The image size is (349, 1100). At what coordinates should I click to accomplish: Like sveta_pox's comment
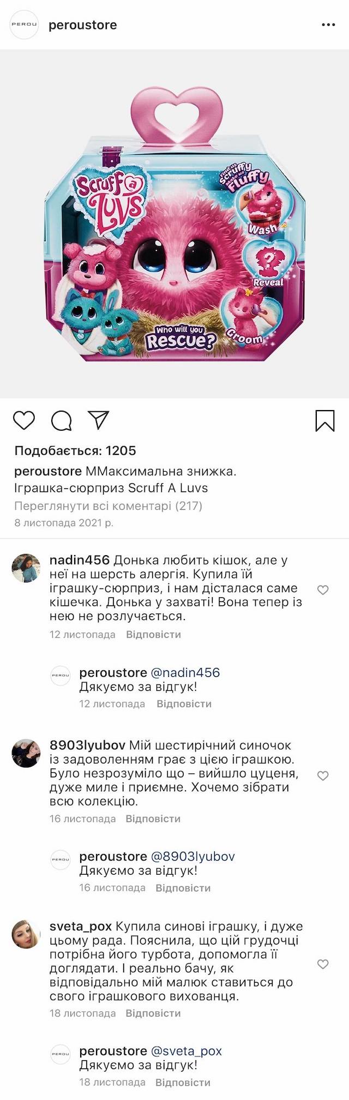(x=323, y=964)
